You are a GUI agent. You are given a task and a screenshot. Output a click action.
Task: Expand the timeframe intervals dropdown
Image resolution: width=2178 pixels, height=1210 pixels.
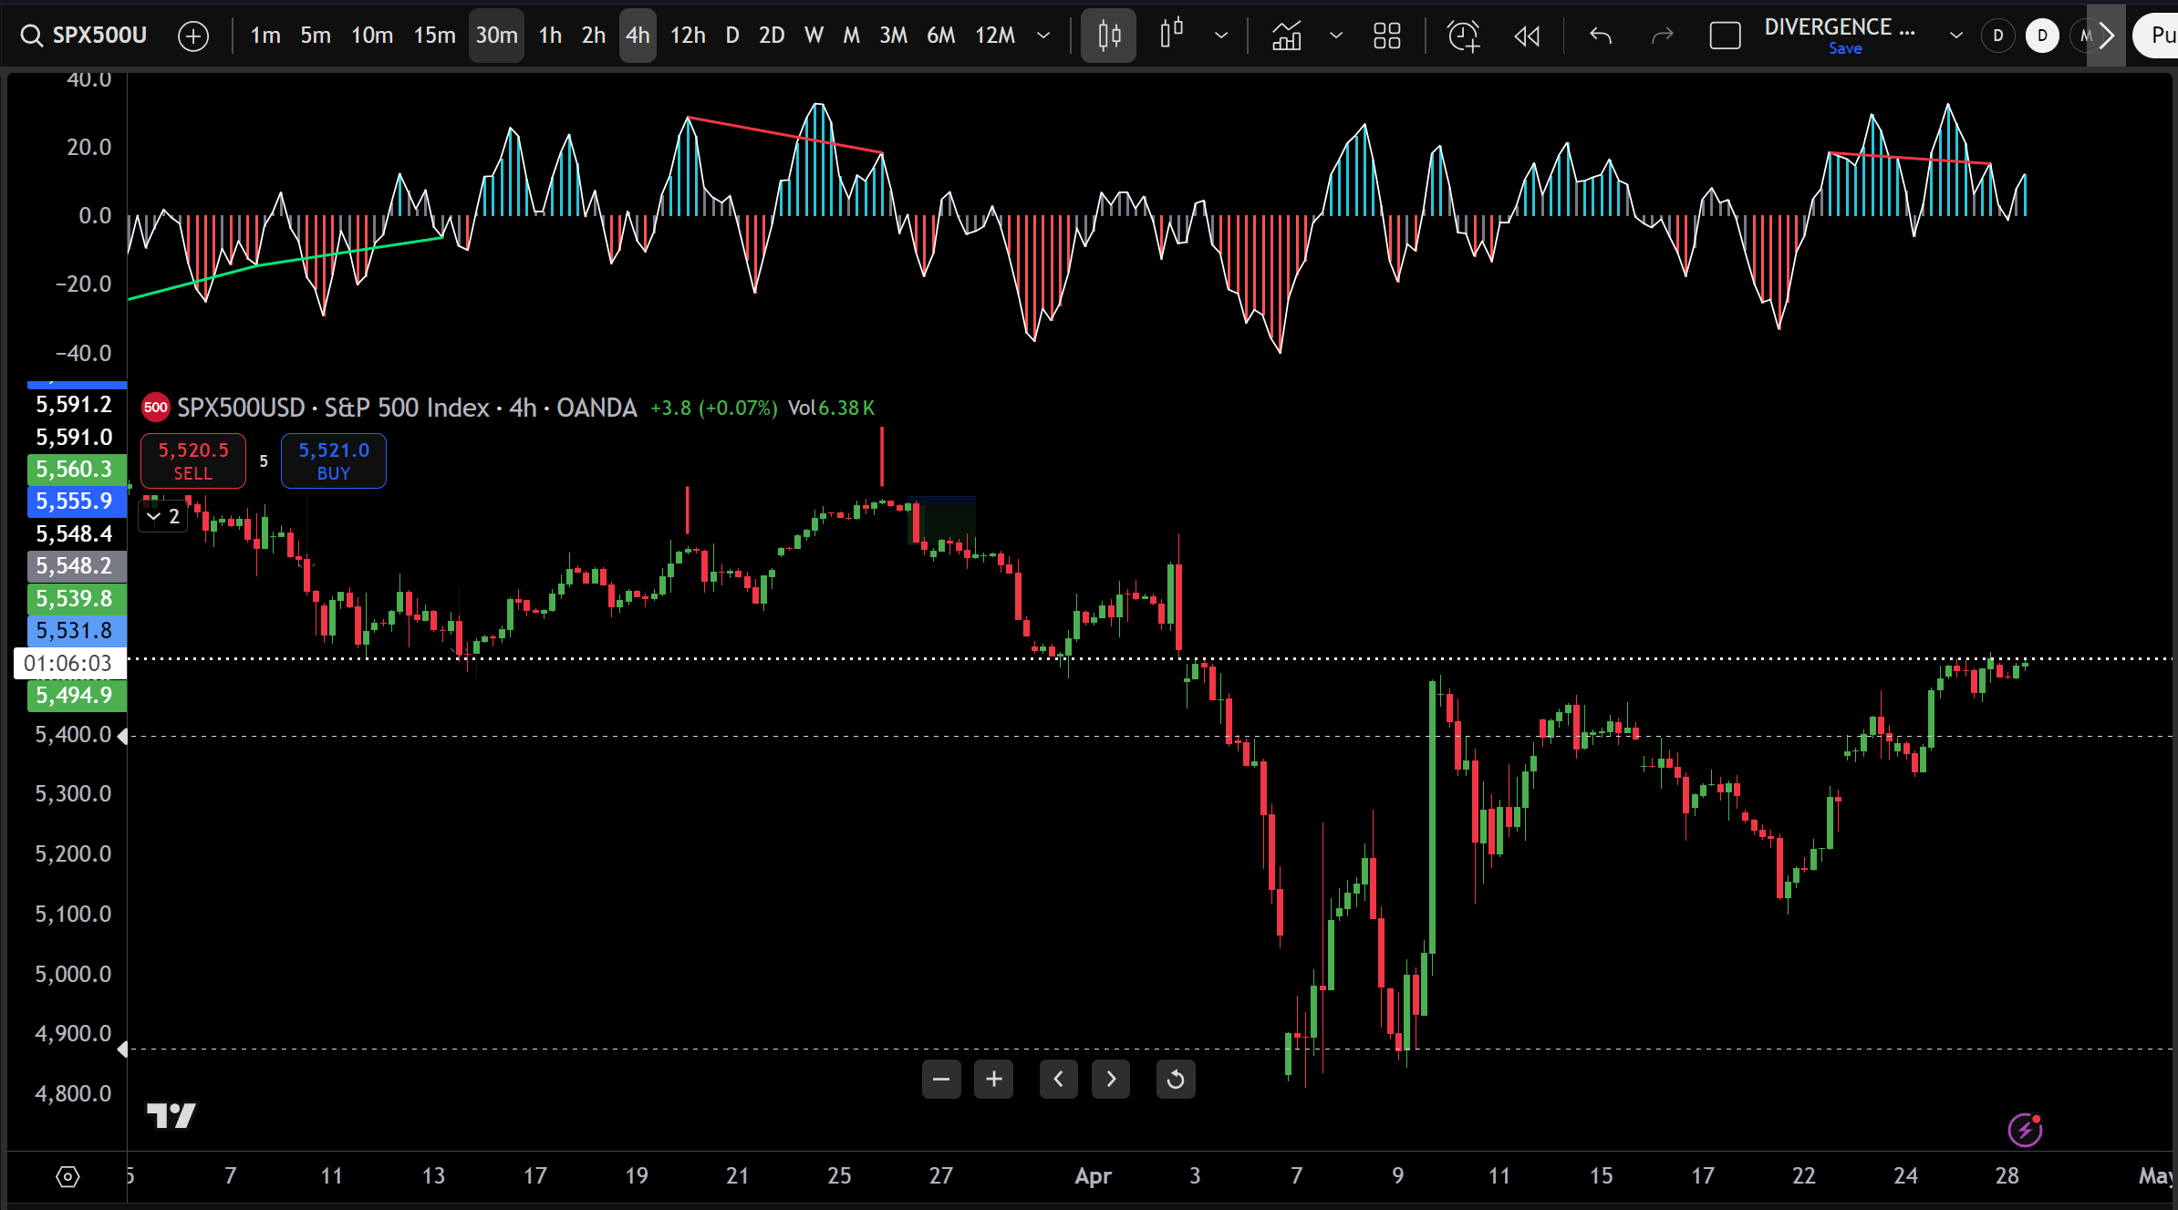coord(1043,36)
